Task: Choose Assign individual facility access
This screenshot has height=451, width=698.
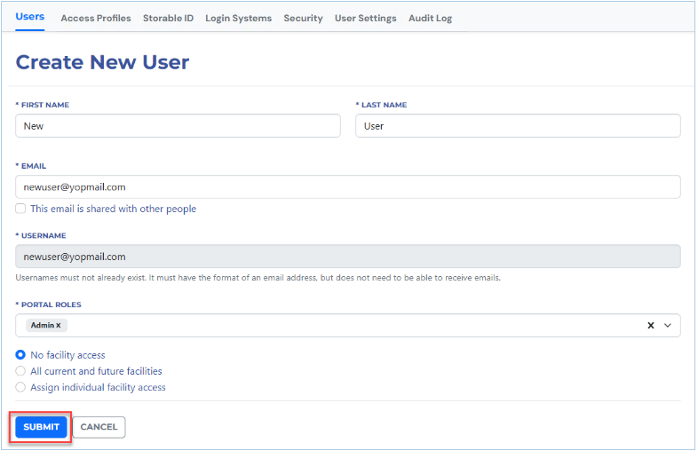Action: click(20, 387)
